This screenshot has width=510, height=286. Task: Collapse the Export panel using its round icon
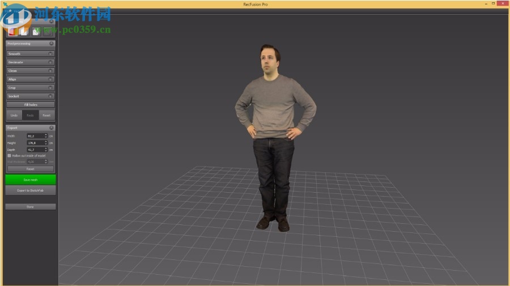pos(51,128)
